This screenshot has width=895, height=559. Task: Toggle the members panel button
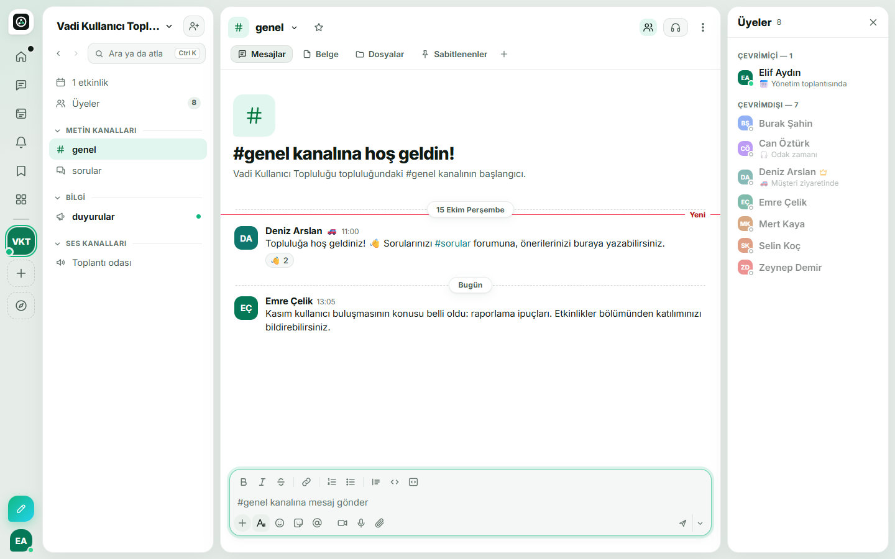point(648,27)
